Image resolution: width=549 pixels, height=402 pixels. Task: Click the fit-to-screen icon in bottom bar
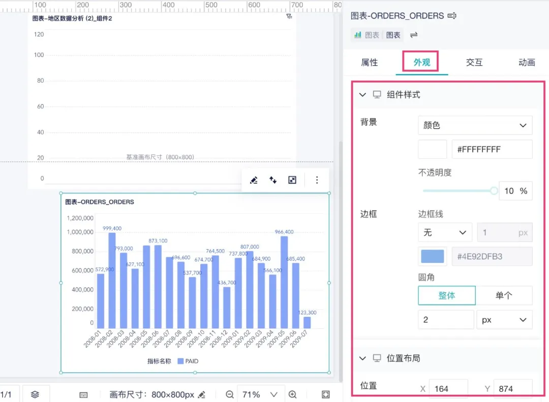tap(326, 394)
